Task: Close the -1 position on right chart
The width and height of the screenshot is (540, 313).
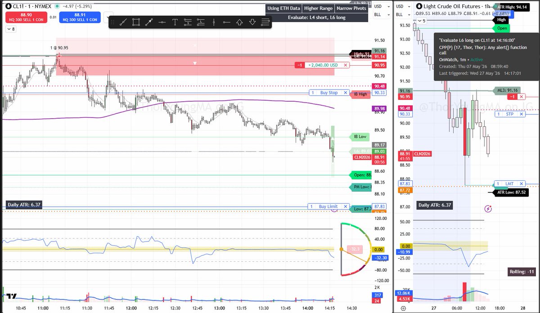Action: tap(522, 97)
